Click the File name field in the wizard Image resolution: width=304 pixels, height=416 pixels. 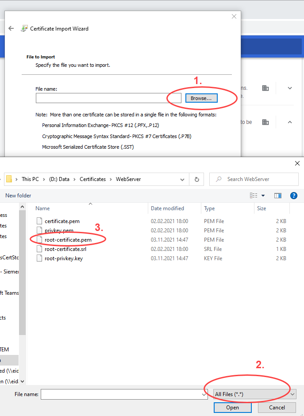pyautogui.click(x=108, y=98)
